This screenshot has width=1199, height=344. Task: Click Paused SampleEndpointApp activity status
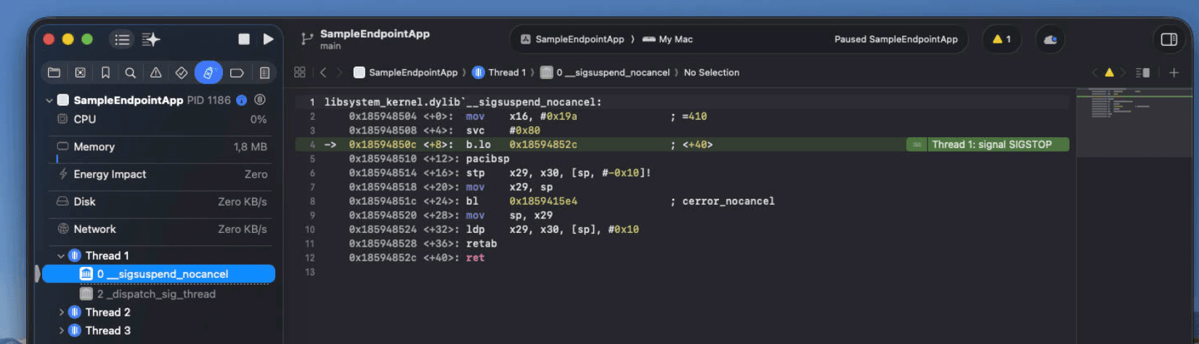(x=895, y=39)
